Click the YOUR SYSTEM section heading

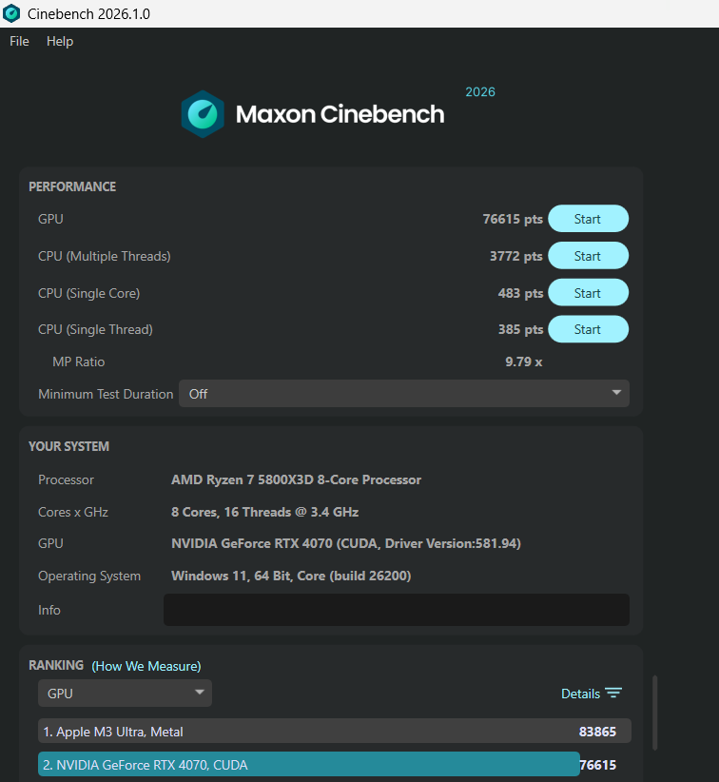point(68,446)
